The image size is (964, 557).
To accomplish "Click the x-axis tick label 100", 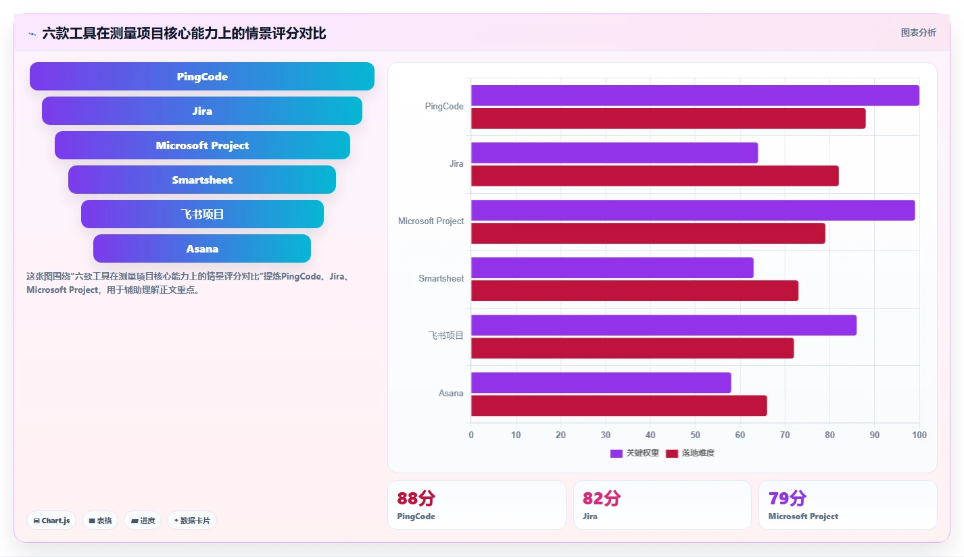I will click(919, 435).
